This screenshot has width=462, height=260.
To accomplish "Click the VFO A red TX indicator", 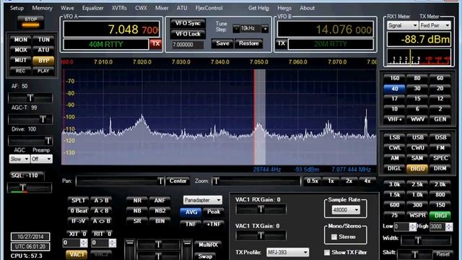I will coord(156,44).
